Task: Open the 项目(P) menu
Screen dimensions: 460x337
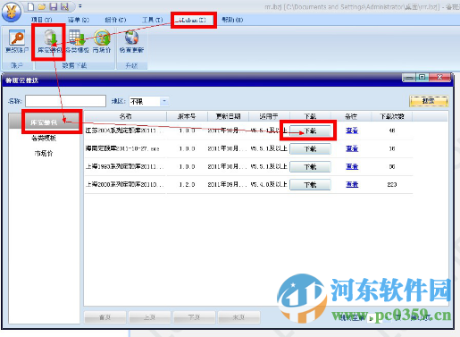Action: [x=42, y=20]
